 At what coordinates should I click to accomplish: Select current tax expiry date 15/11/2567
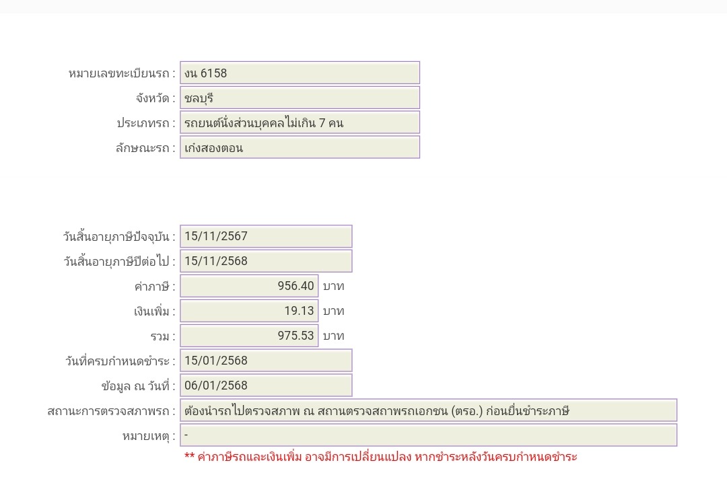(x=266, y=236)
